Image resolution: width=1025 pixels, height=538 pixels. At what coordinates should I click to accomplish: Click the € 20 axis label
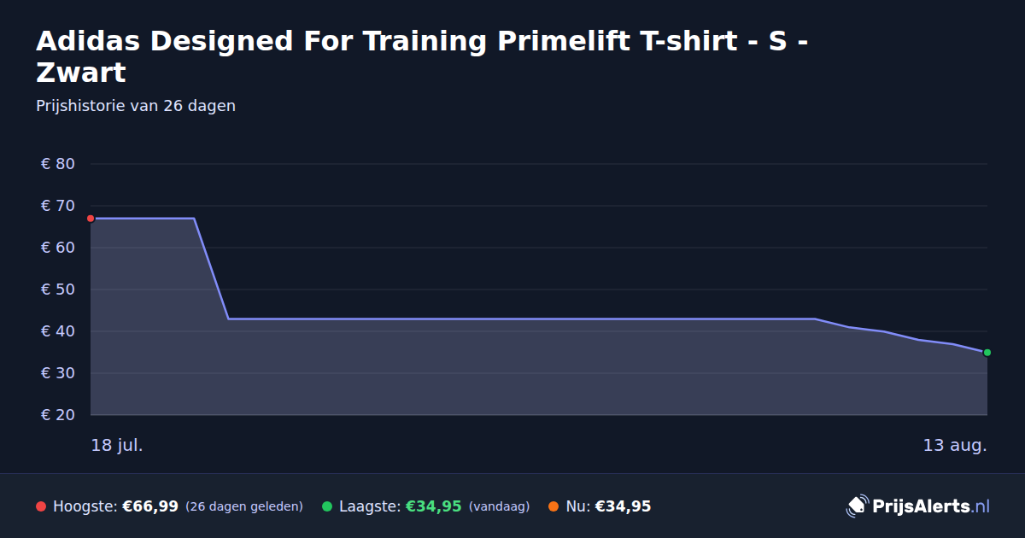58,415
